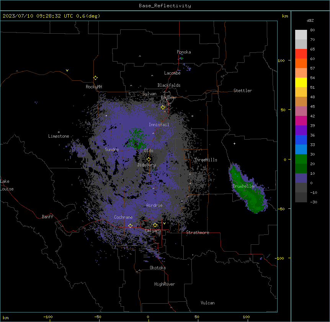Click the Vulcan city label
This screenshot has width=330, height=322.
click(208, 303)
